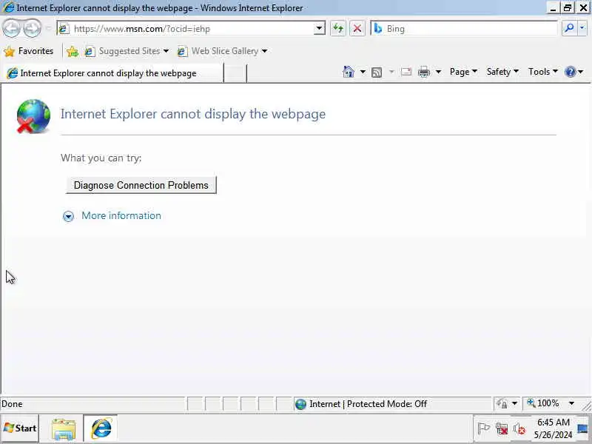
Task: Click the More information link
Action: 121,215
